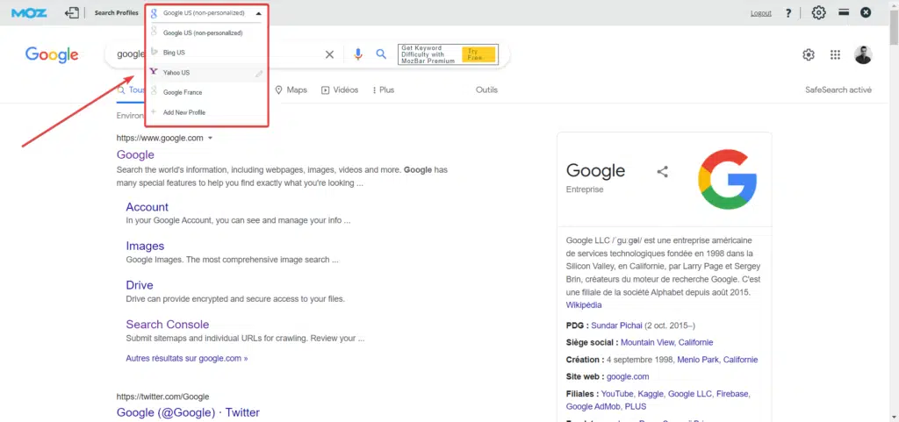Open the Drive sitelink
Screen dimensions: 899x422
pyautogui.click(x=140, y=285)
